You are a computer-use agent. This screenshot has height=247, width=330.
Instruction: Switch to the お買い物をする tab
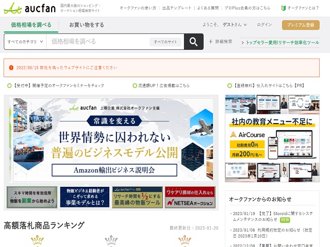point(87,25)
